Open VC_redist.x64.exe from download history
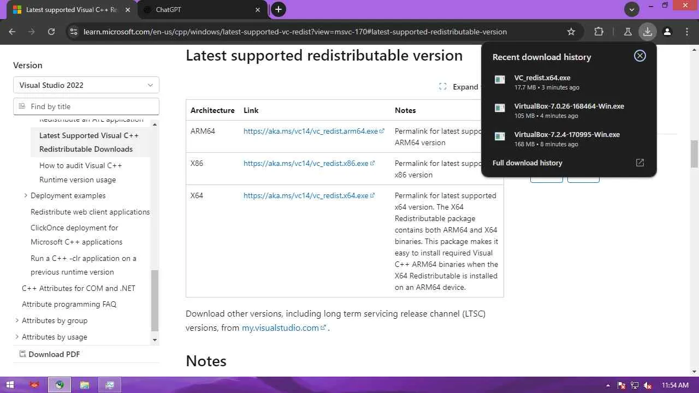The image size is (699, 393). coord(568,82)
